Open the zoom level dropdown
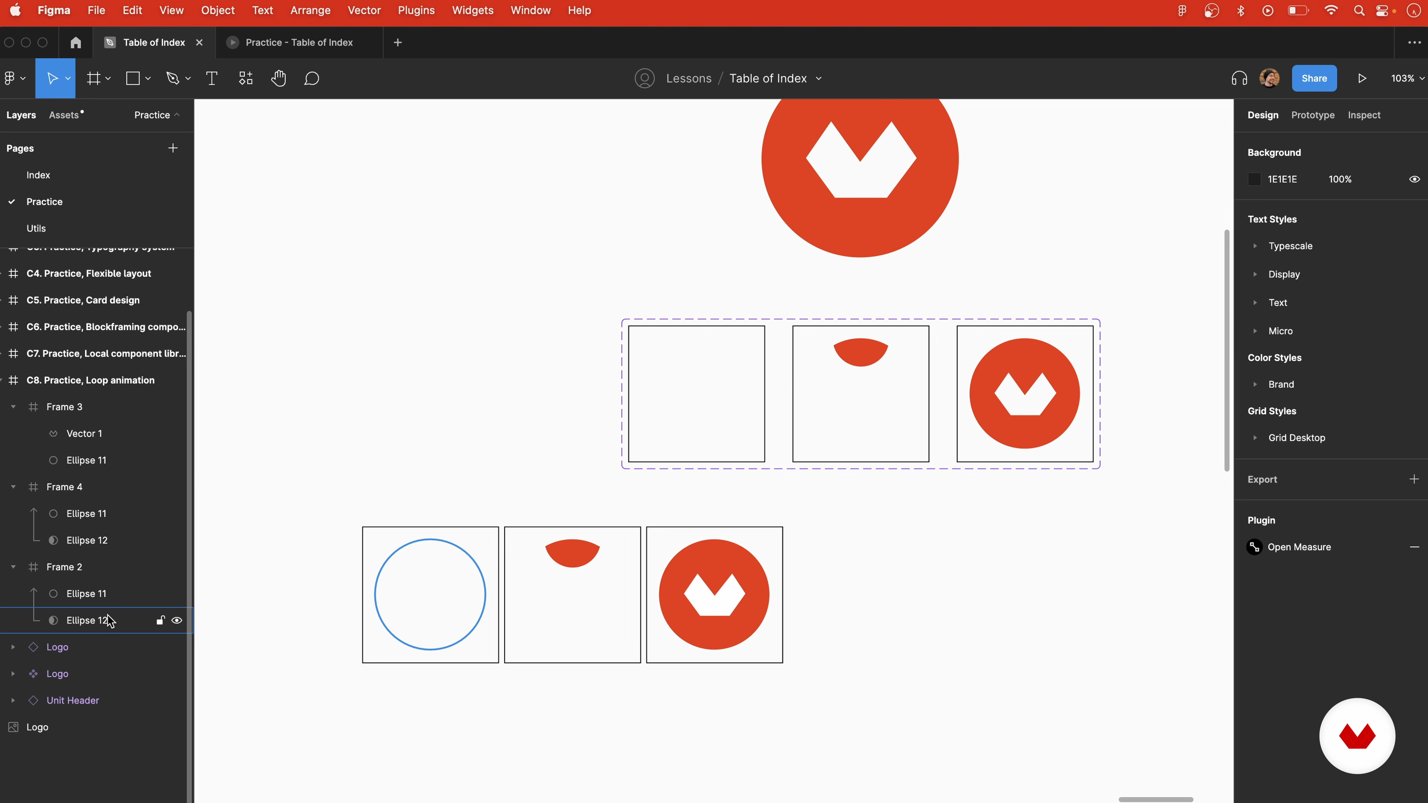This screenshot has height=803, width=1428. click(x=1407, y=78)
